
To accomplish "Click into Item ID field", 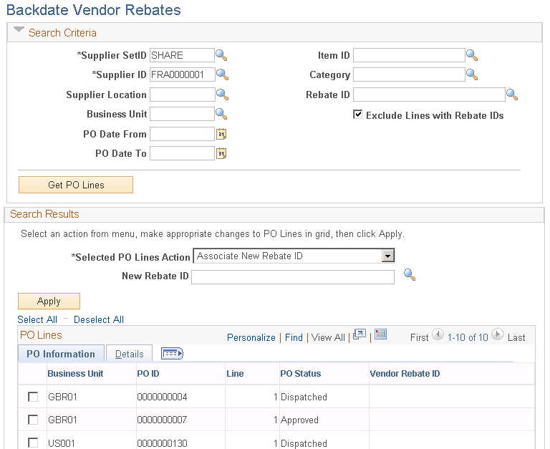I will tap(409, 55).
